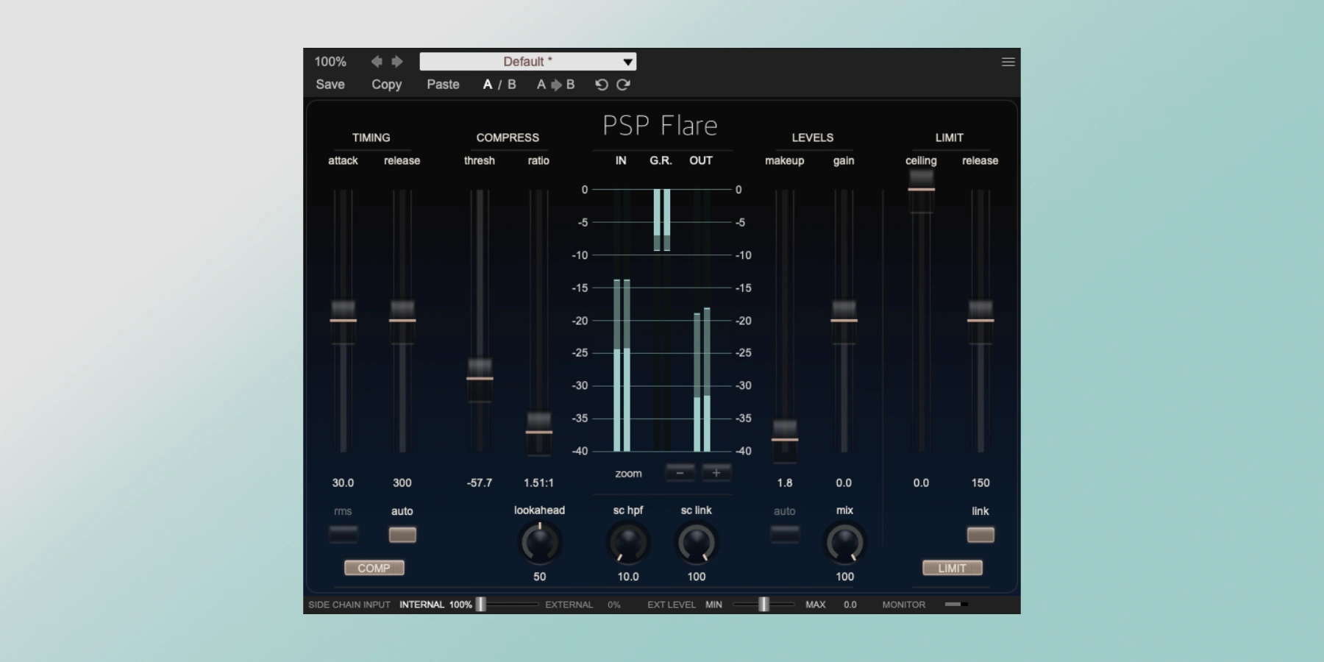The width and height of the screenshot is (1324, 662).
Task: Click the redo icon
Action: click(x=623, y=85)
